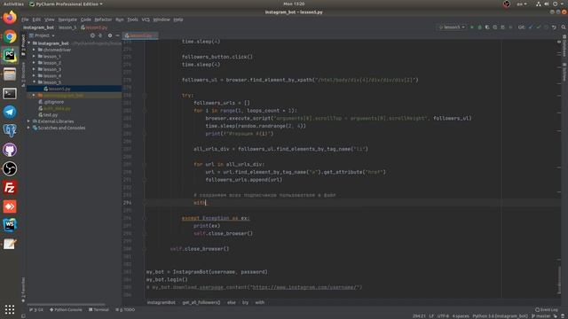Click the Git label in the toolbar
This screenshot has height=319, width=568.
point(521,27)
